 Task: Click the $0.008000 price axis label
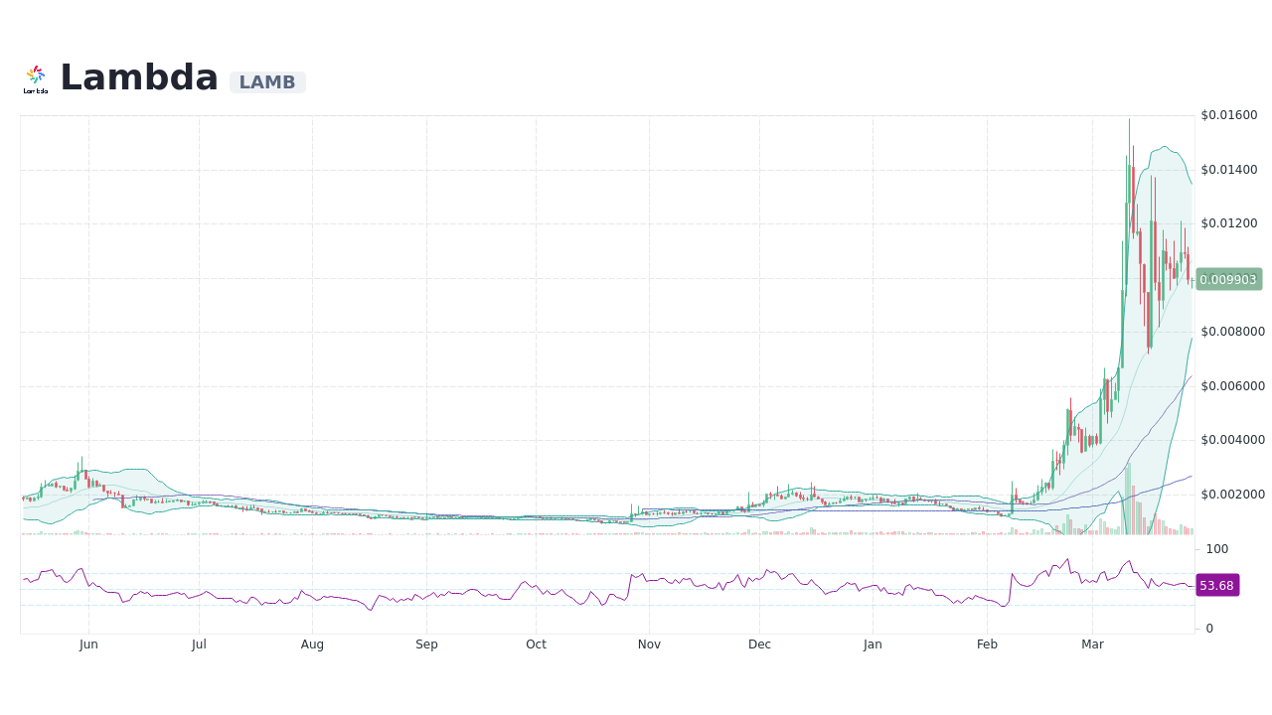(x=1232, y=331)
